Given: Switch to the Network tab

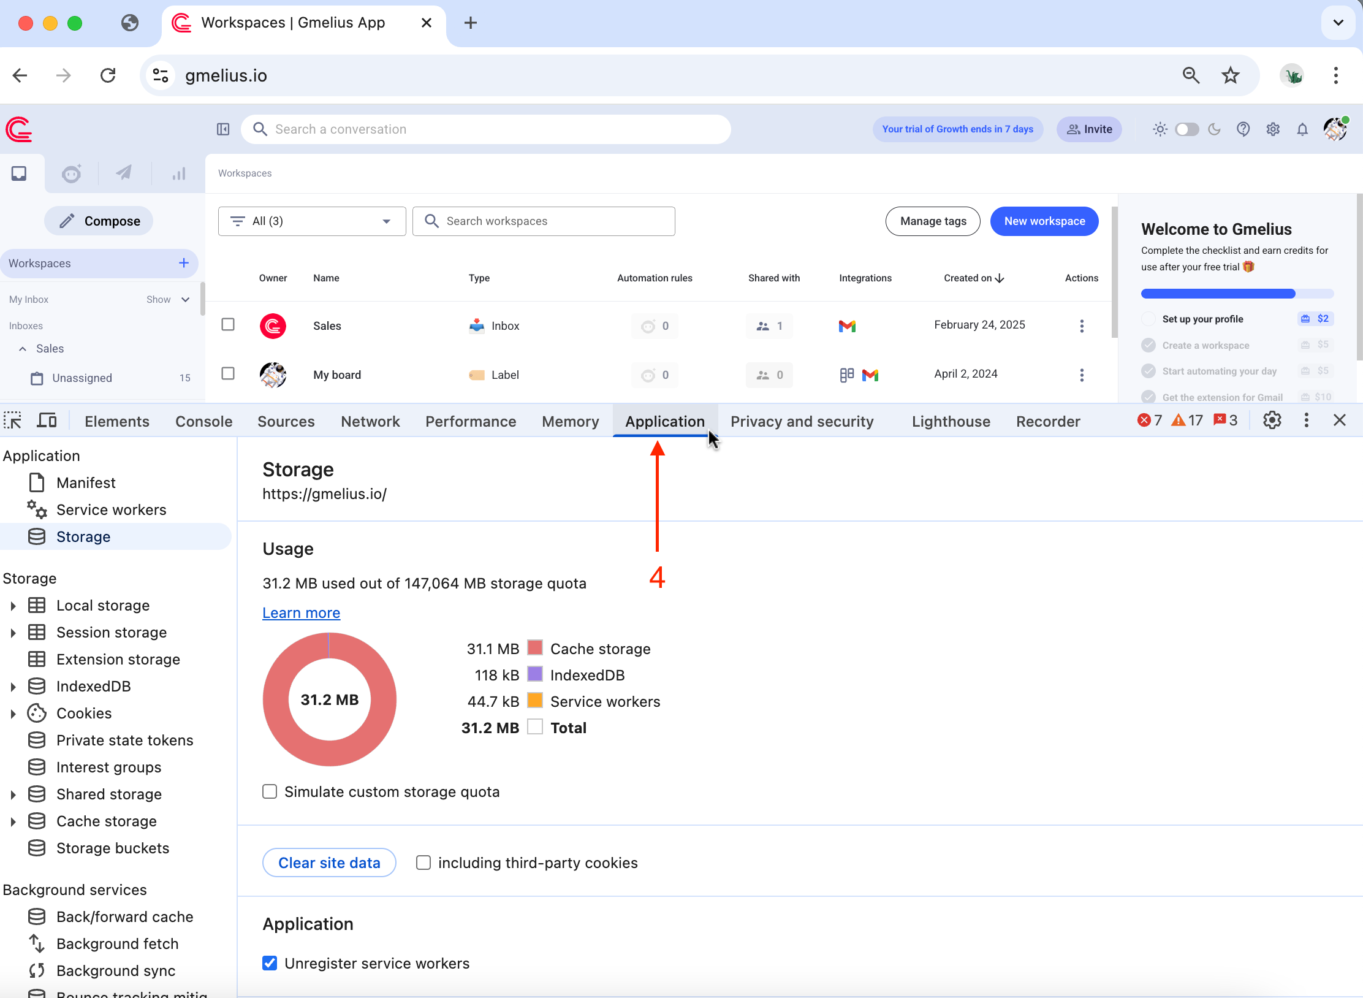Looking at the screenshot, I should (x=370, y=421).
